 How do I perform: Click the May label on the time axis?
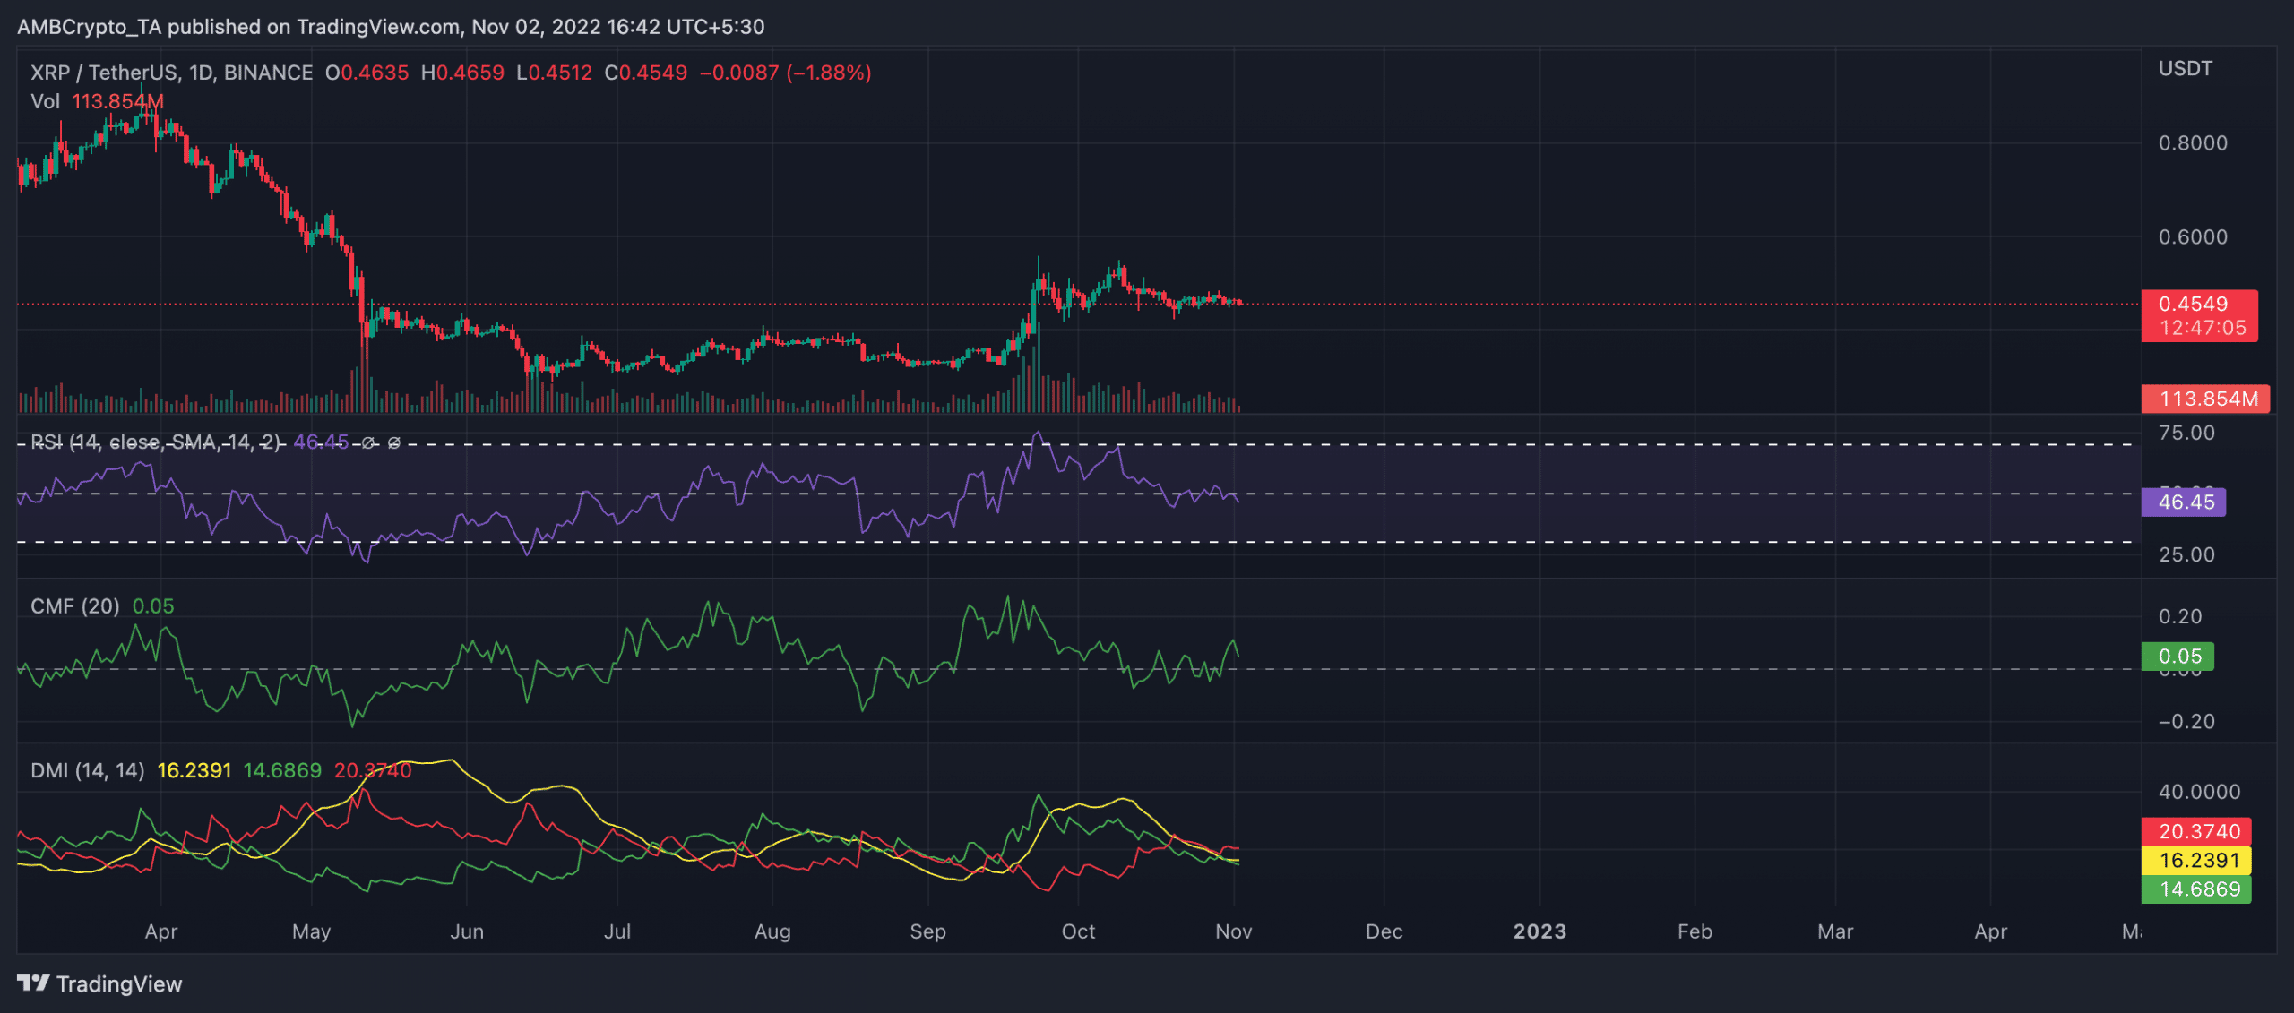point(311,931)
